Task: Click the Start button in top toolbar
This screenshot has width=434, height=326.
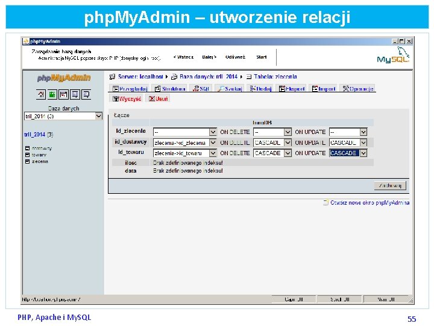Action: (x=261, y=57)
